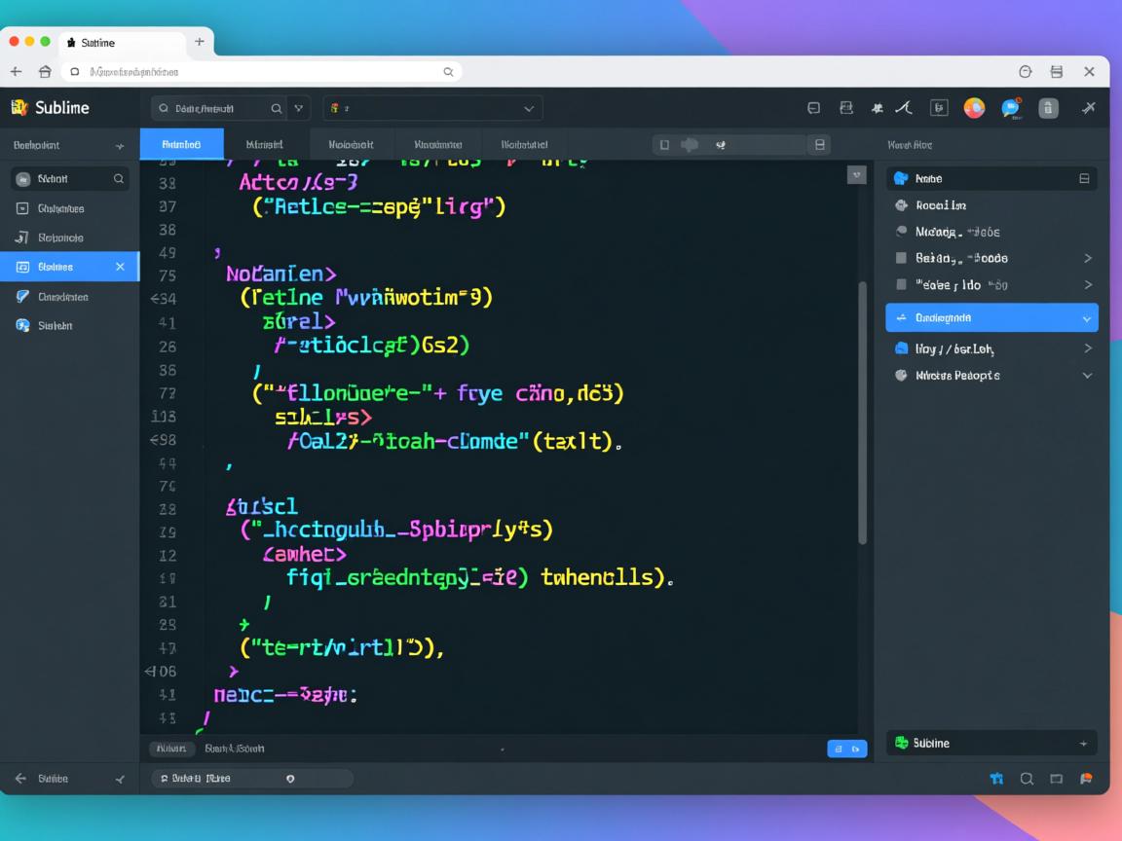Close the highlighted item in left sidebar
The image size is (1122, 841).
coord(120,267)
